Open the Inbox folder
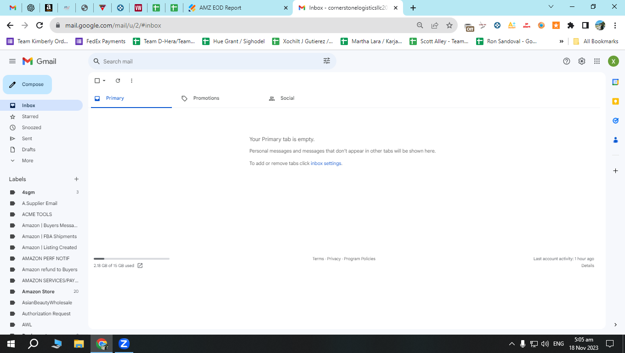The height and width of the screenshot is (353, 625). pyautogui.click(x=41, y=105)
